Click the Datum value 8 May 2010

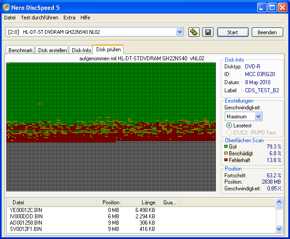258,82
